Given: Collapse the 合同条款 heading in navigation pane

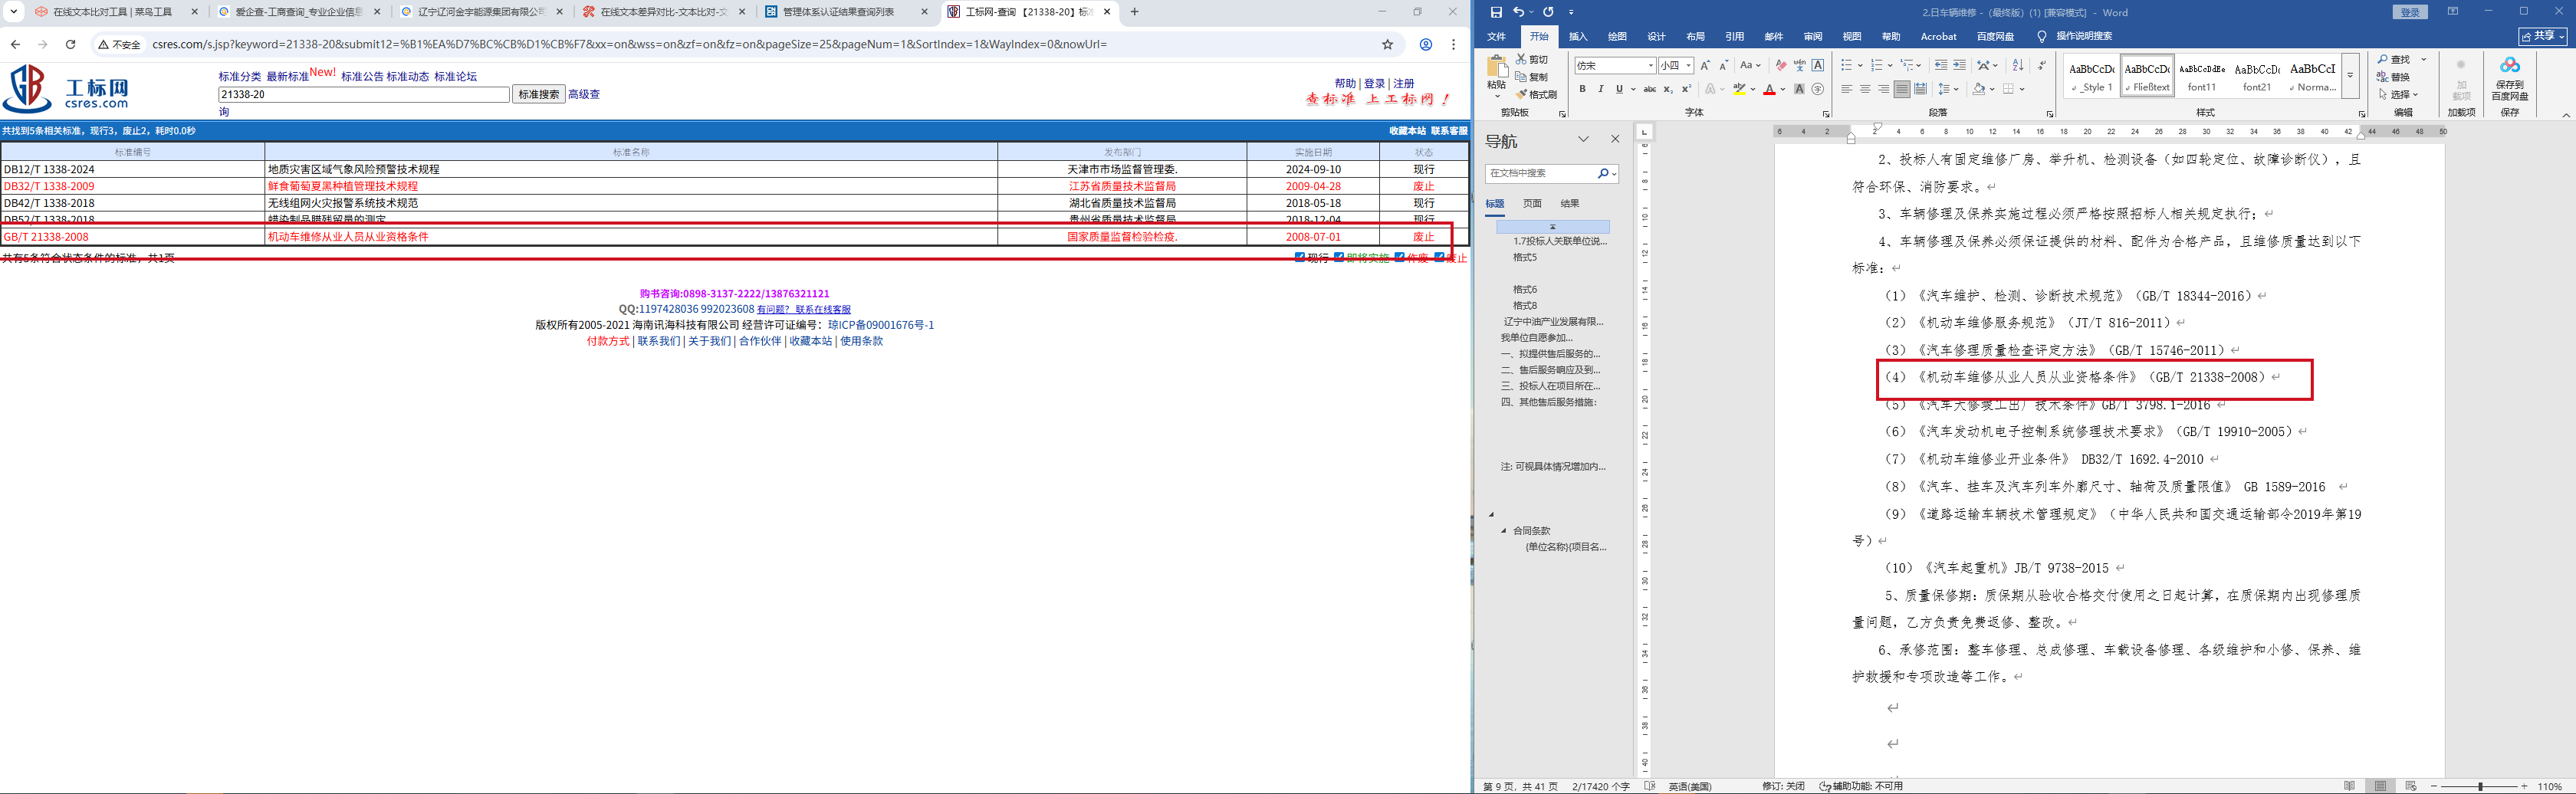Looking at the screenshot, I should 1503,531.
